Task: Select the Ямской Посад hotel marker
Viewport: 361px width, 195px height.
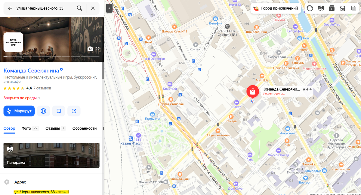Action: click(x=279, y=150)
